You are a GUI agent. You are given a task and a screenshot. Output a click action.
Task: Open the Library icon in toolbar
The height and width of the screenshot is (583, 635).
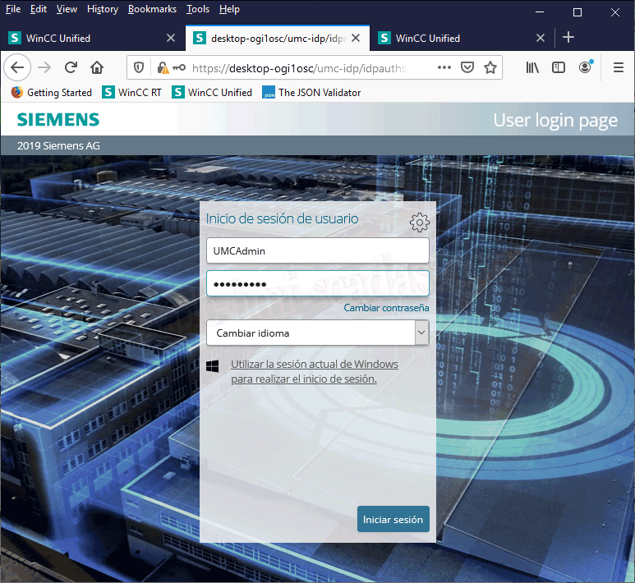(533, 67)
